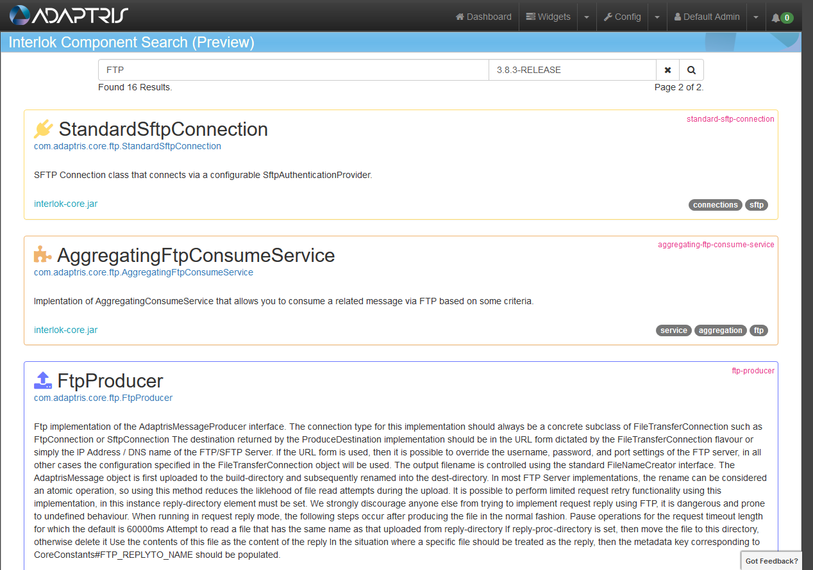813x570 pixels.
Task: Open com.adaptris.core.ftp.AggregatingFtpConsumeService link
Action: [144, 272]
